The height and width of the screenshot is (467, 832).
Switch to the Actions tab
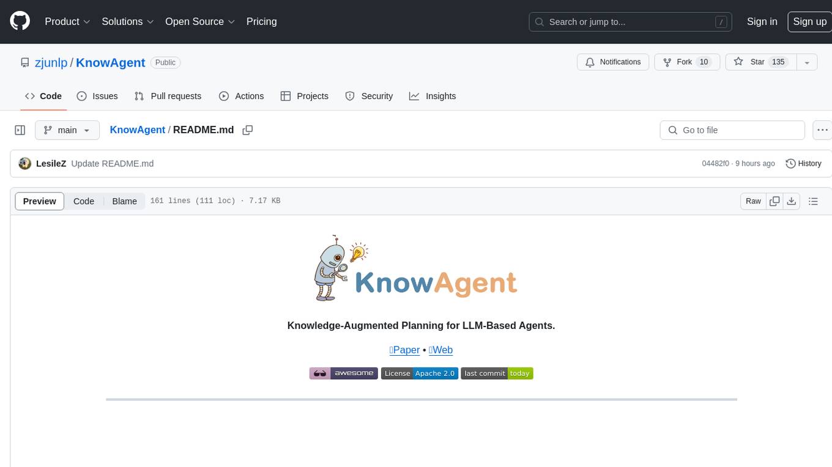pyautogui.click(x=241, y=96)
